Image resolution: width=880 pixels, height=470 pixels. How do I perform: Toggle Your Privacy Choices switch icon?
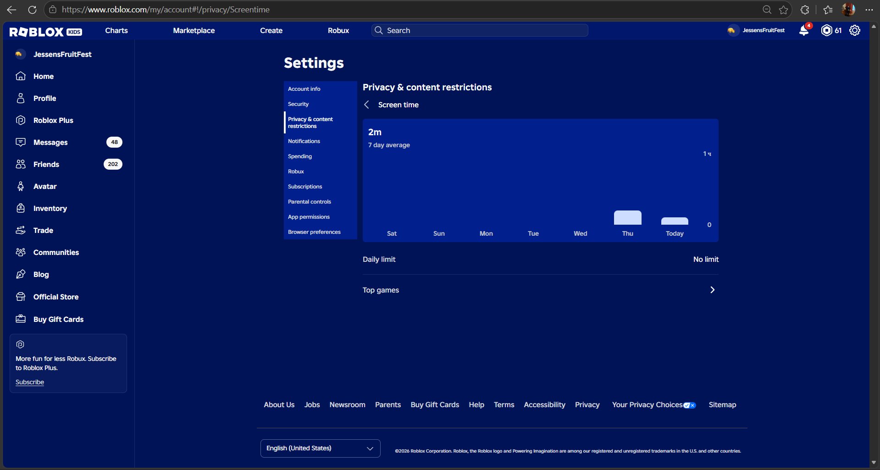click(690, 405)
